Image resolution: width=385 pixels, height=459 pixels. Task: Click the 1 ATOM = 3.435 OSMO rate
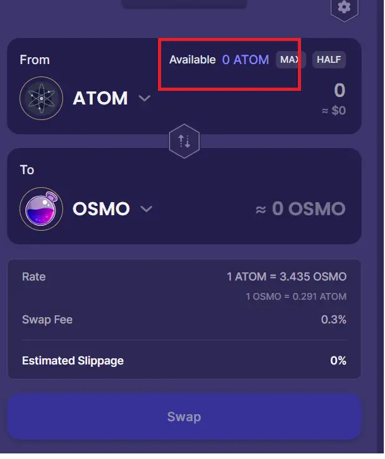pos(287,277)
